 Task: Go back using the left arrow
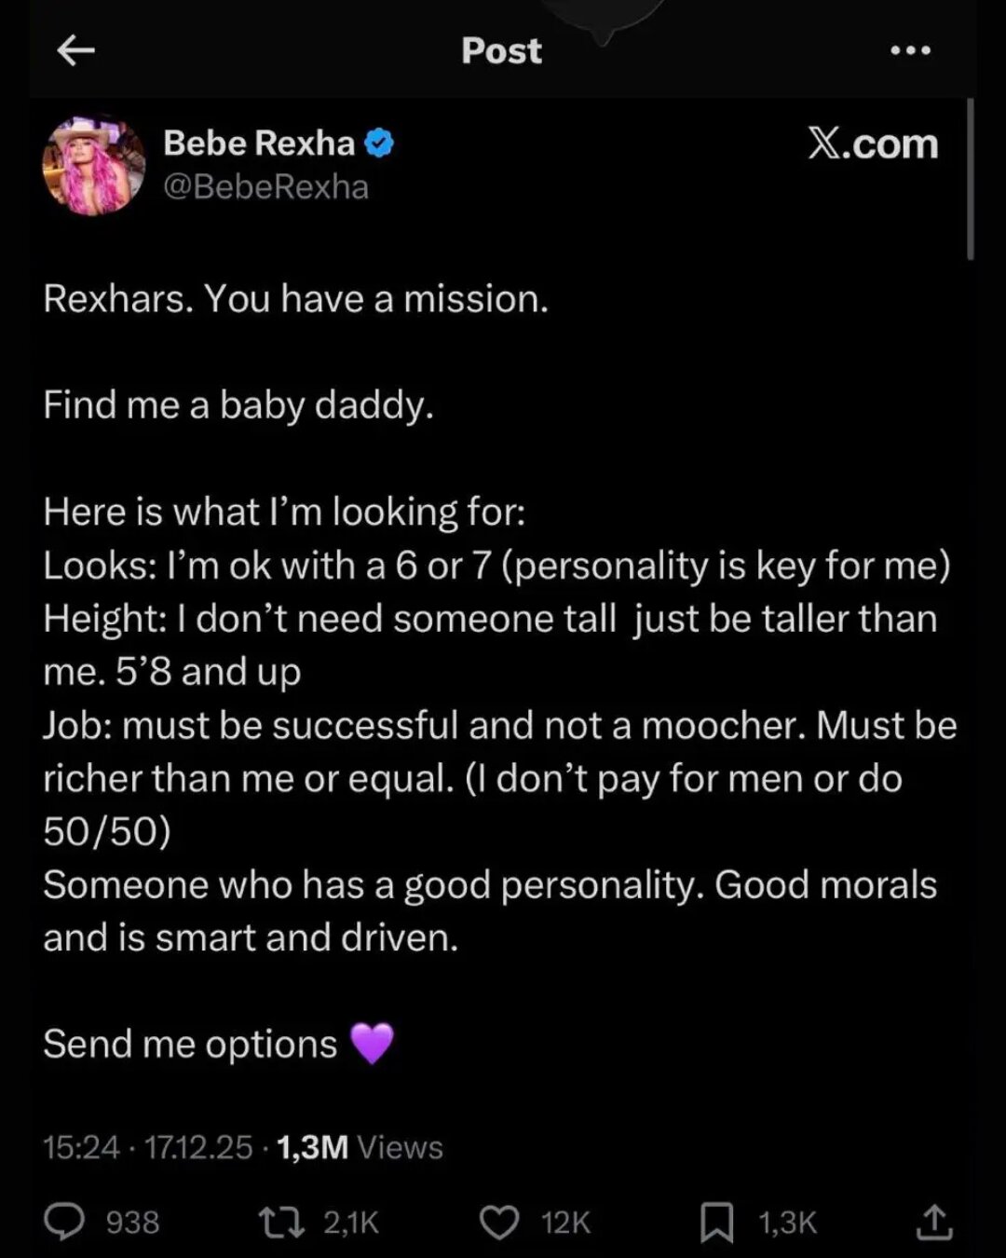[x=76, y=51]
